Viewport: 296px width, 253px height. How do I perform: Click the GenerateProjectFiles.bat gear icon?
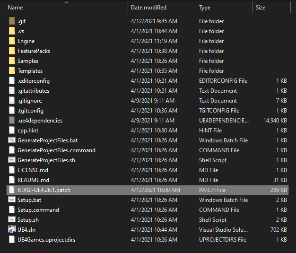tap(12, 140)
